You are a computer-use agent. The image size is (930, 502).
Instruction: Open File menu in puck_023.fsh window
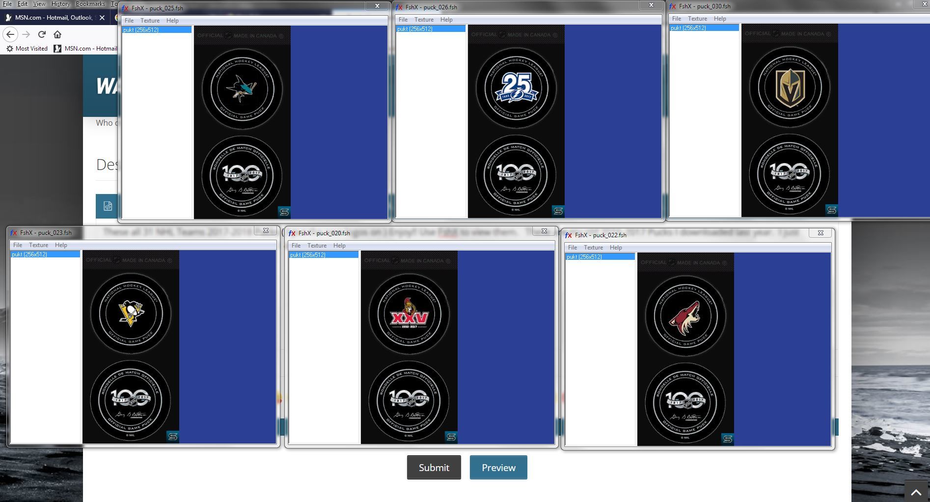tap(18, 245)
